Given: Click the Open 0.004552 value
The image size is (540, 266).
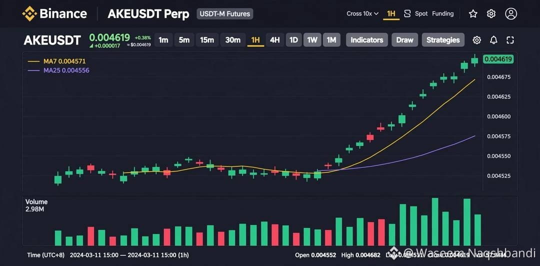Looking at the screenshot, I should (x=315, y=255).
